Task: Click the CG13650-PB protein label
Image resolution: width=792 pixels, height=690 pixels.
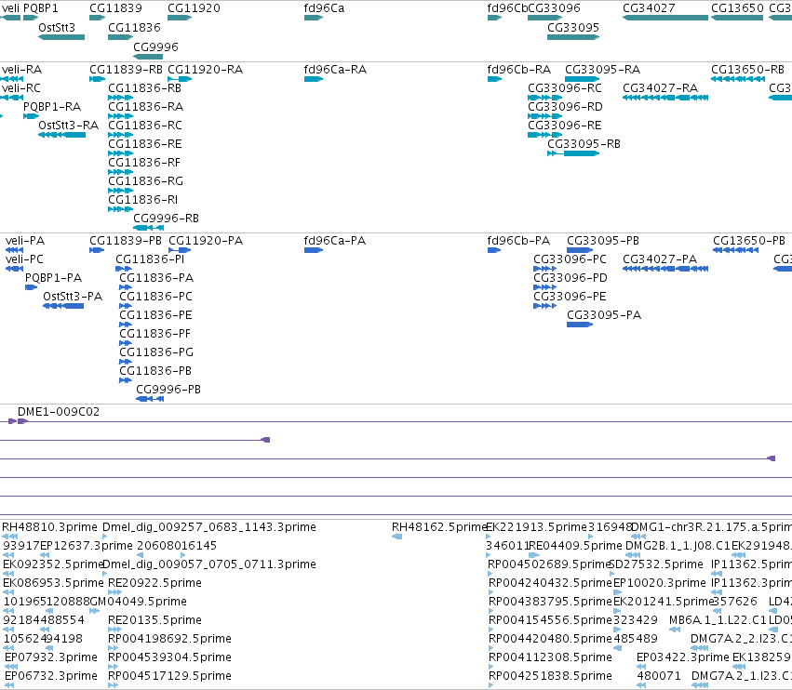Action: click(749, 241)
